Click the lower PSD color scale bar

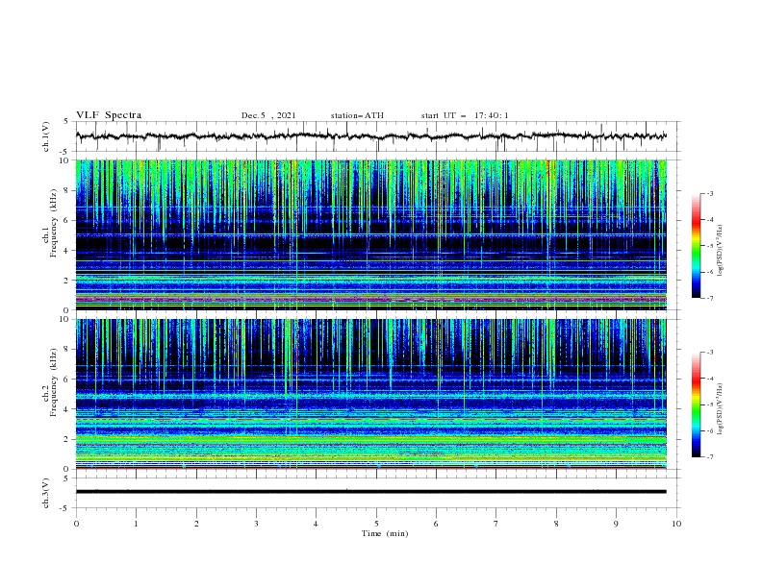(x=696, y=404)
